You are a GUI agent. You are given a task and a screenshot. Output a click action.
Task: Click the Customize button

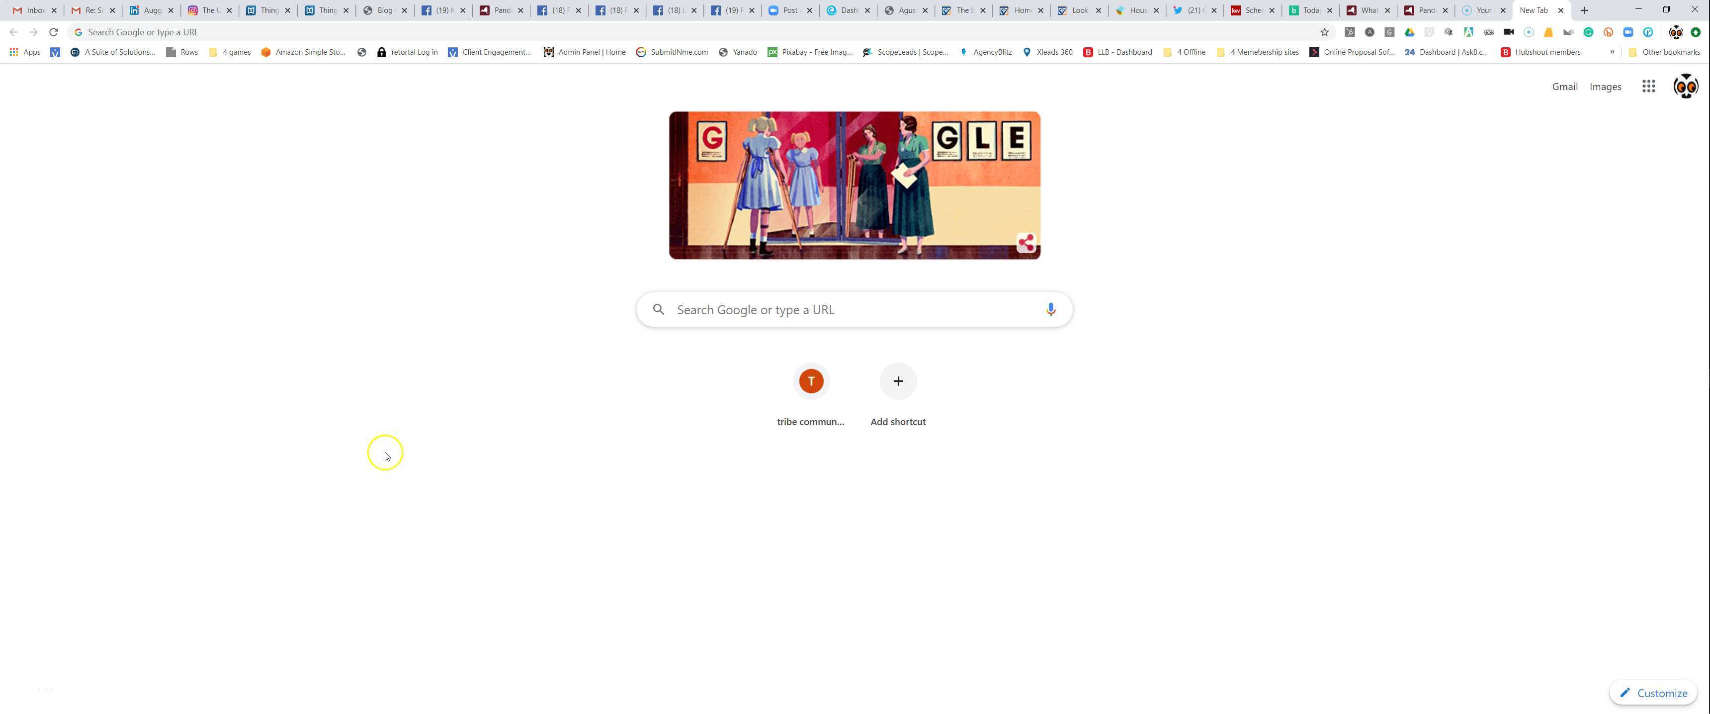[1653, 693]
